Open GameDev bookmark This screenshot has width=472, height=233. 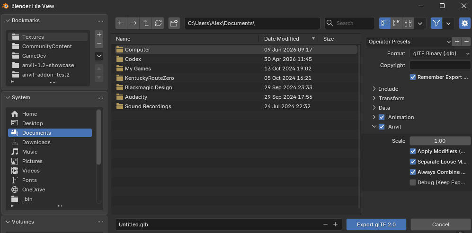point(48,56)
